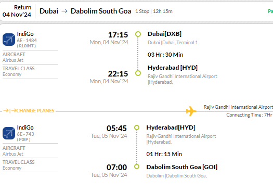The width and height of the screenshot is (273, 192).
Task: Click the Hyderabad arrival circle marker at 22:15
Action: click(x=138, y=73)
